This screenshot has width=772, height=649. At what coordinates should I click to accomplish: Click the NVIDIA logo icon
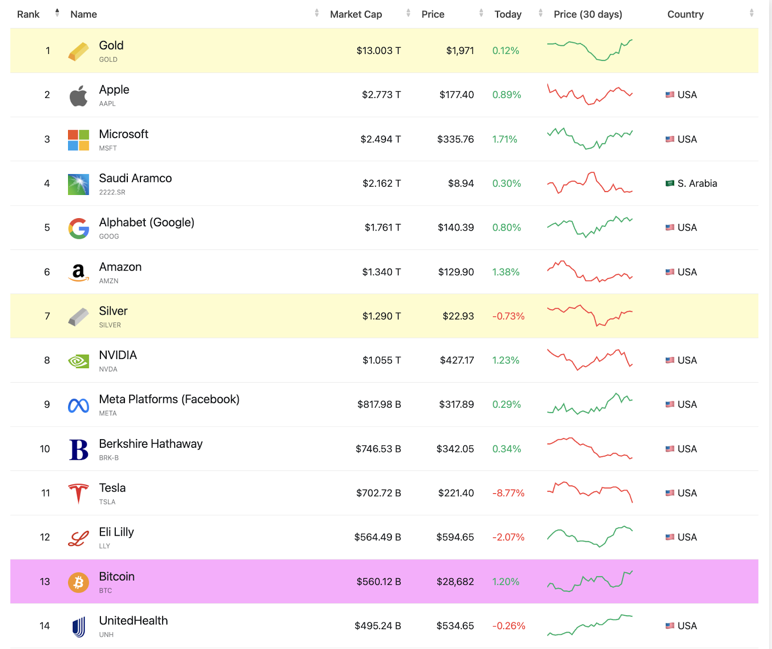click(79, 361)
